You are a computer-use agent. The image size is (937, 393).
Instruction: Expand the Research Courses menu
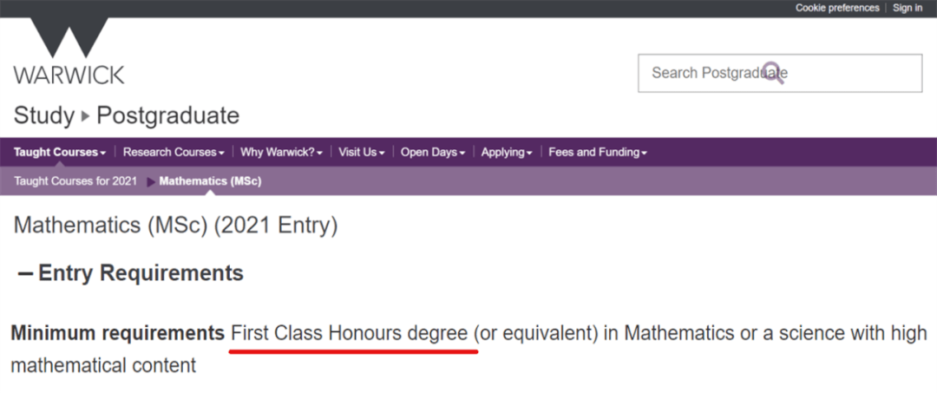tap(174, 153)
